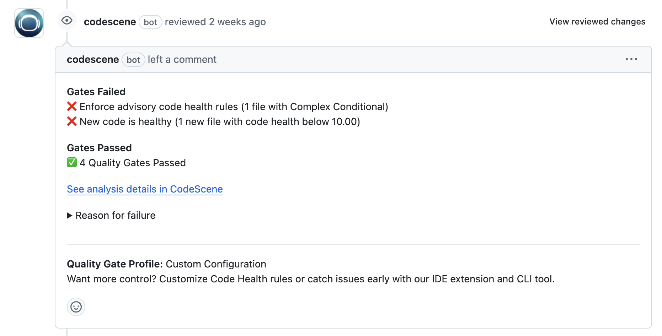Expand the Reason for failure section
This screenshot has width=662, height=336.
point(115,215)
